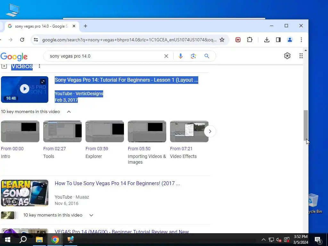
Task: Open Chrome three-dot menu
Action: tap(301, 39)
